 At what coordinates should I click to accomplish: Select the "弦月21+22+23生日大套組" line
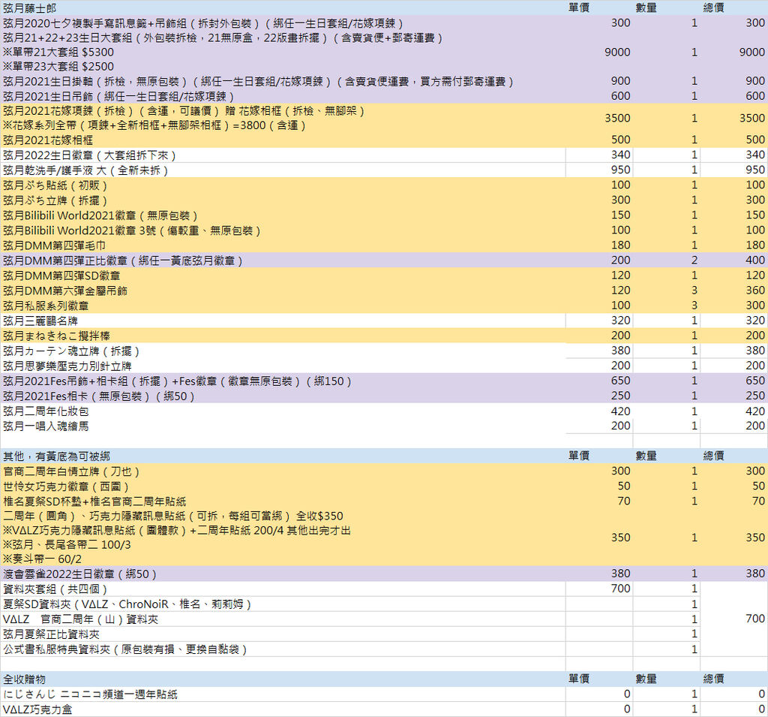[223, 38]
